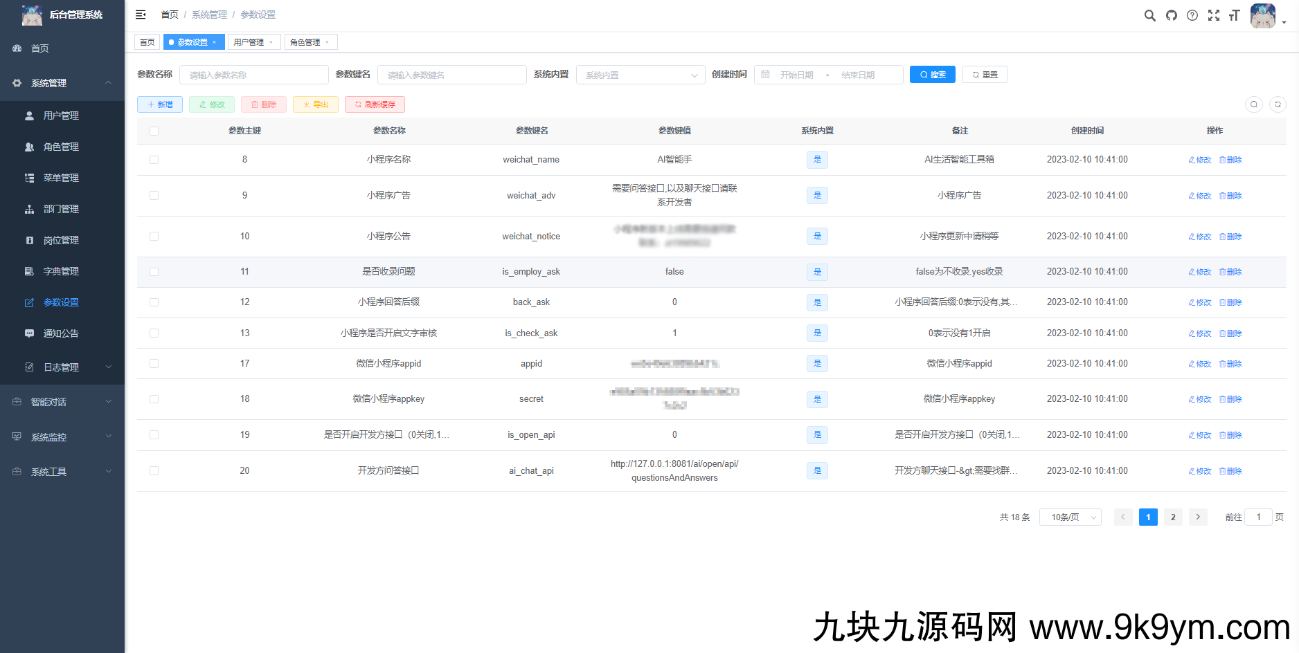Open the layout font size icon

[1234, 15]
